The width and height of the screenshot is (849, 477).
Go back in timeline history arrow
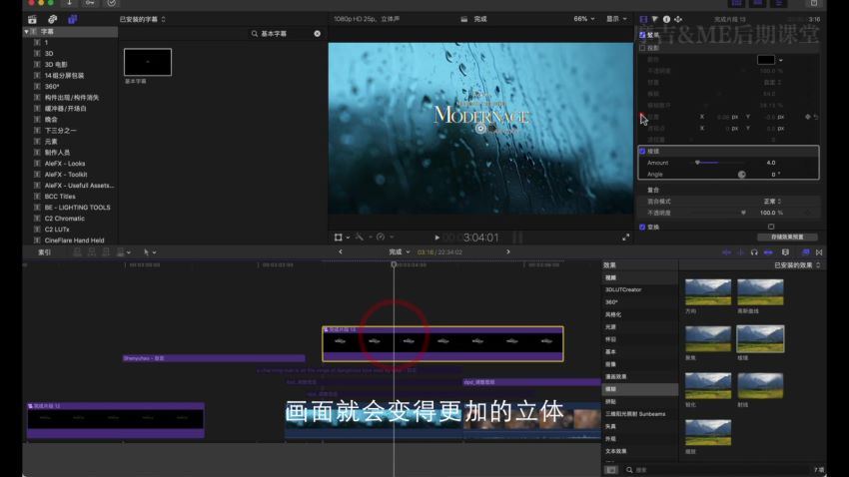click(341, 252)
